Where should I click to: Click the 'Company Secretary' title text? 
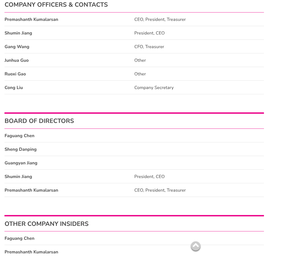coord(154,88)
